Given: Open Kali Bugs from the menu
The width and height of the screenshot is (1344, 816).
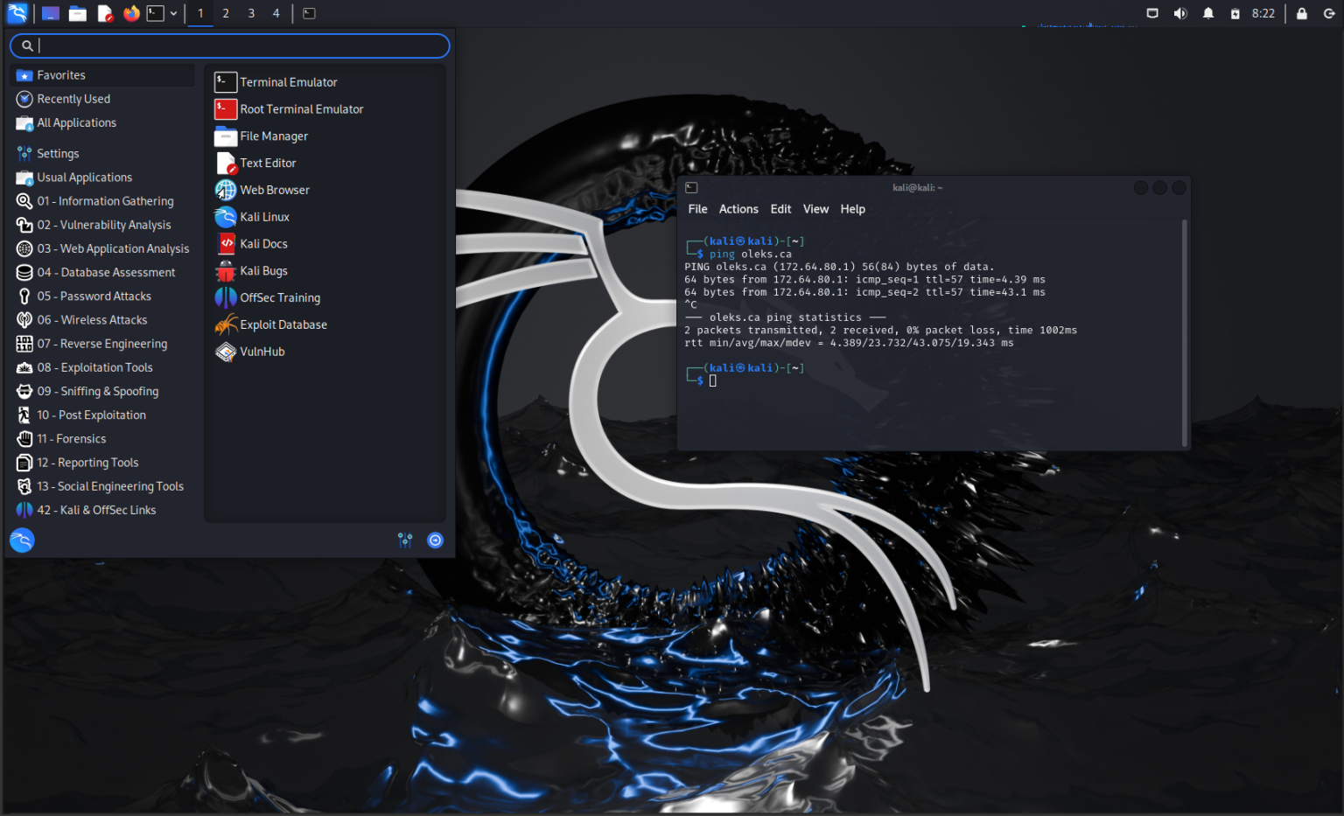Looking at the screenshot, I should coord(262,270).
